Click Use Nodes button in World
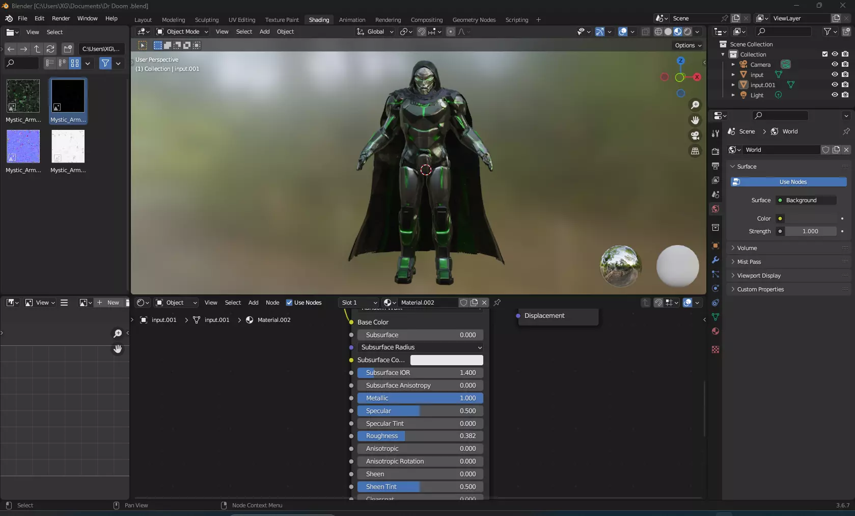Screen dimensions: 855x516 788,182
